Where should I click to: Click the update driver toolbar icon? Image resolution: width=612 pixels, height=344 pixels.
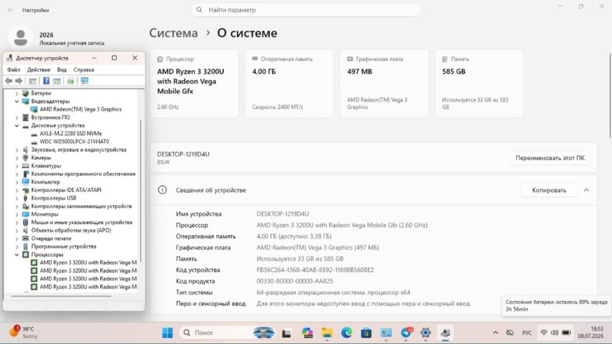tap(70, 81)
